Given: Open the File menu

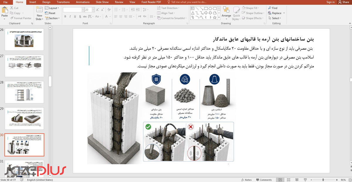Looking at the screenshot, I should (x=5, y=2).
